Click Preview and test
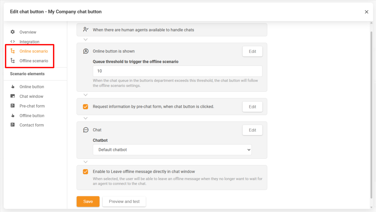 (124, 201)
